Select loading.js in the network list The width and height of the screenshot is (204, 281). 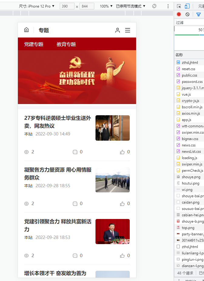(x=189, y=158)
